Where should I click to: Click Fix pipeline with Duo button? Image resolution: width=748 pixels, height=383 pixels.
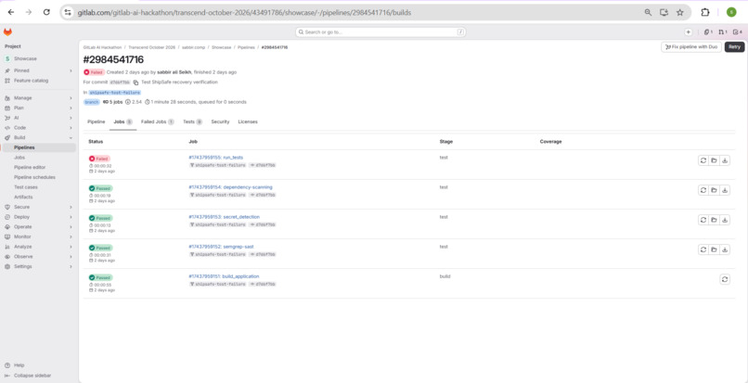tap(691, 46)
